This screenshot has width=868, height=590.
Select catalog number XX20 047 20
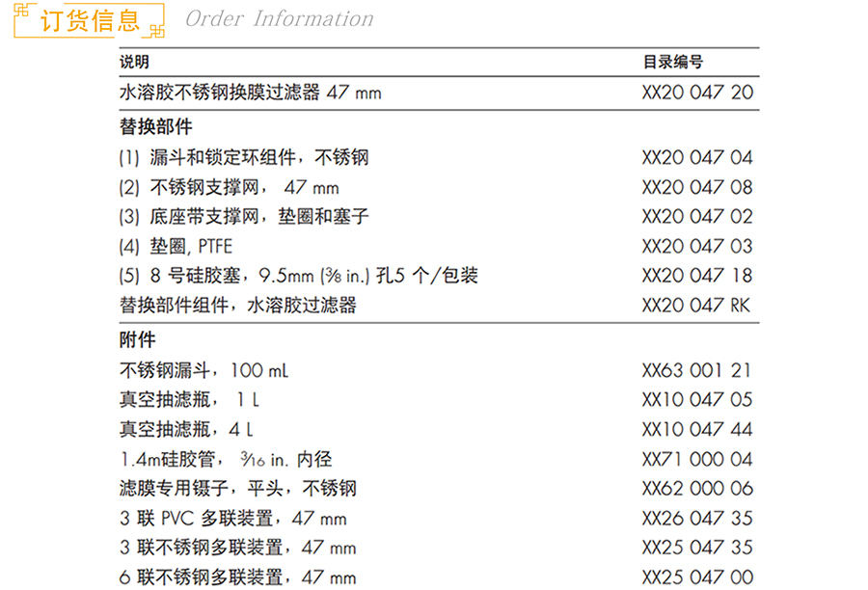696,94
